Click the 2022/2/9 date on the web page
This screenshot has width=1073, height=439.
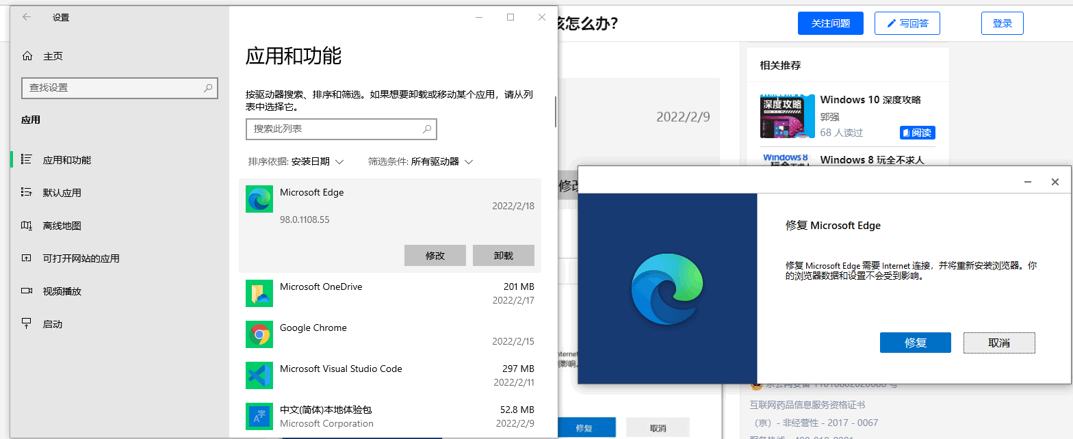[683, 117]
